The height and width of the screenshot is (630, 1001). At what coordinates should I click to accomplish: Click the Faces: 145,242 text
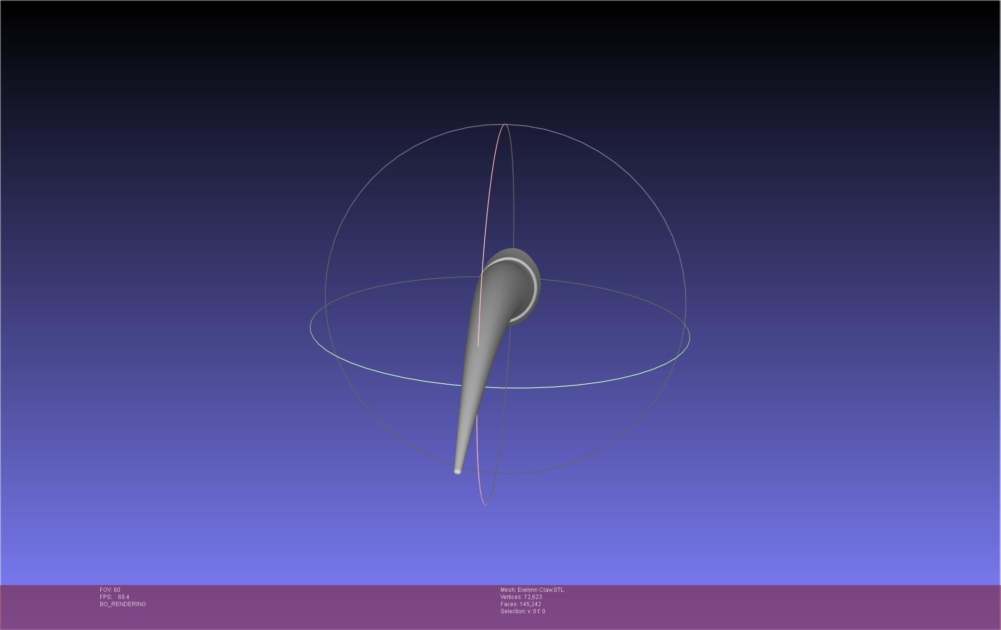521,604
